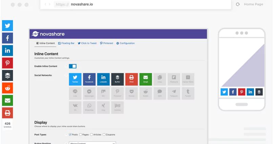Click the Display section heading
This screenshot has width=274, height=144.
click(x=41, y=122)
